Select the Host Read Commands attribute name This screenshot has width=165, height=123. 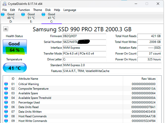pyautogui.click(x=32, y=116)
